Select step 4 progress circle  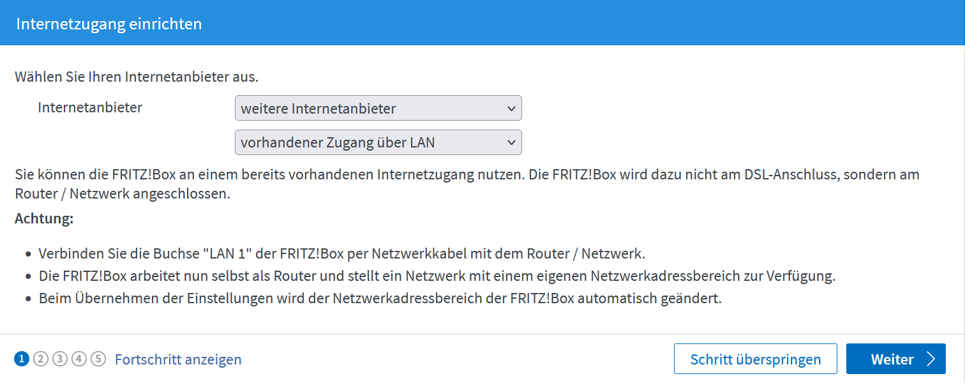(79, 359)
